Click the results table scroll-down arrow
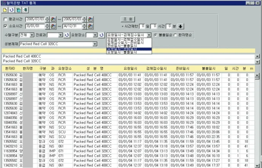Screen dimensions: 262x168 257,166
